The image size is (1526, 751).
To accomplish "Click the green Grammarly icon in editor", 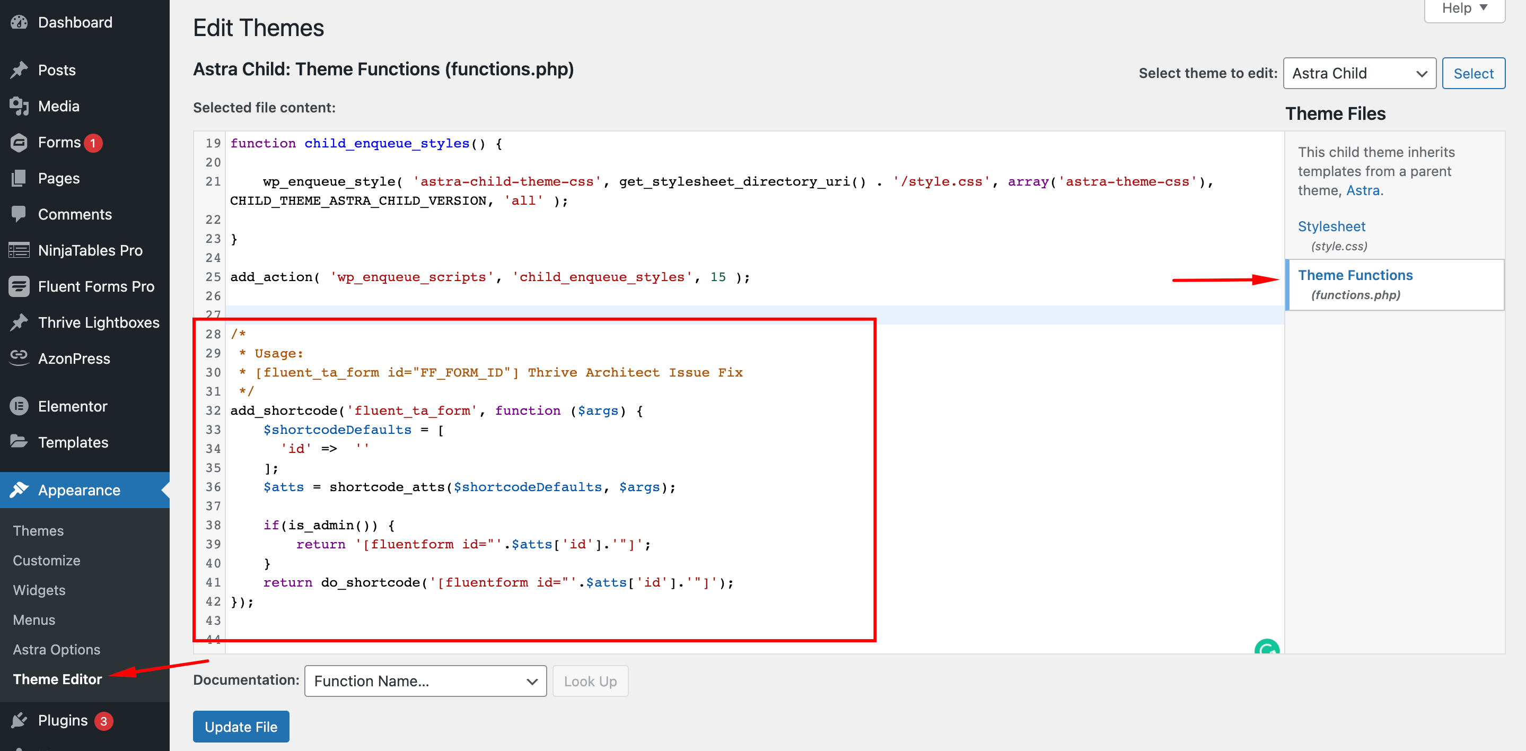I will (1266, 649).
